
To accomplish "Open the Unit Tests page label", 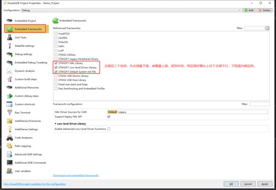I will (20, 37).
